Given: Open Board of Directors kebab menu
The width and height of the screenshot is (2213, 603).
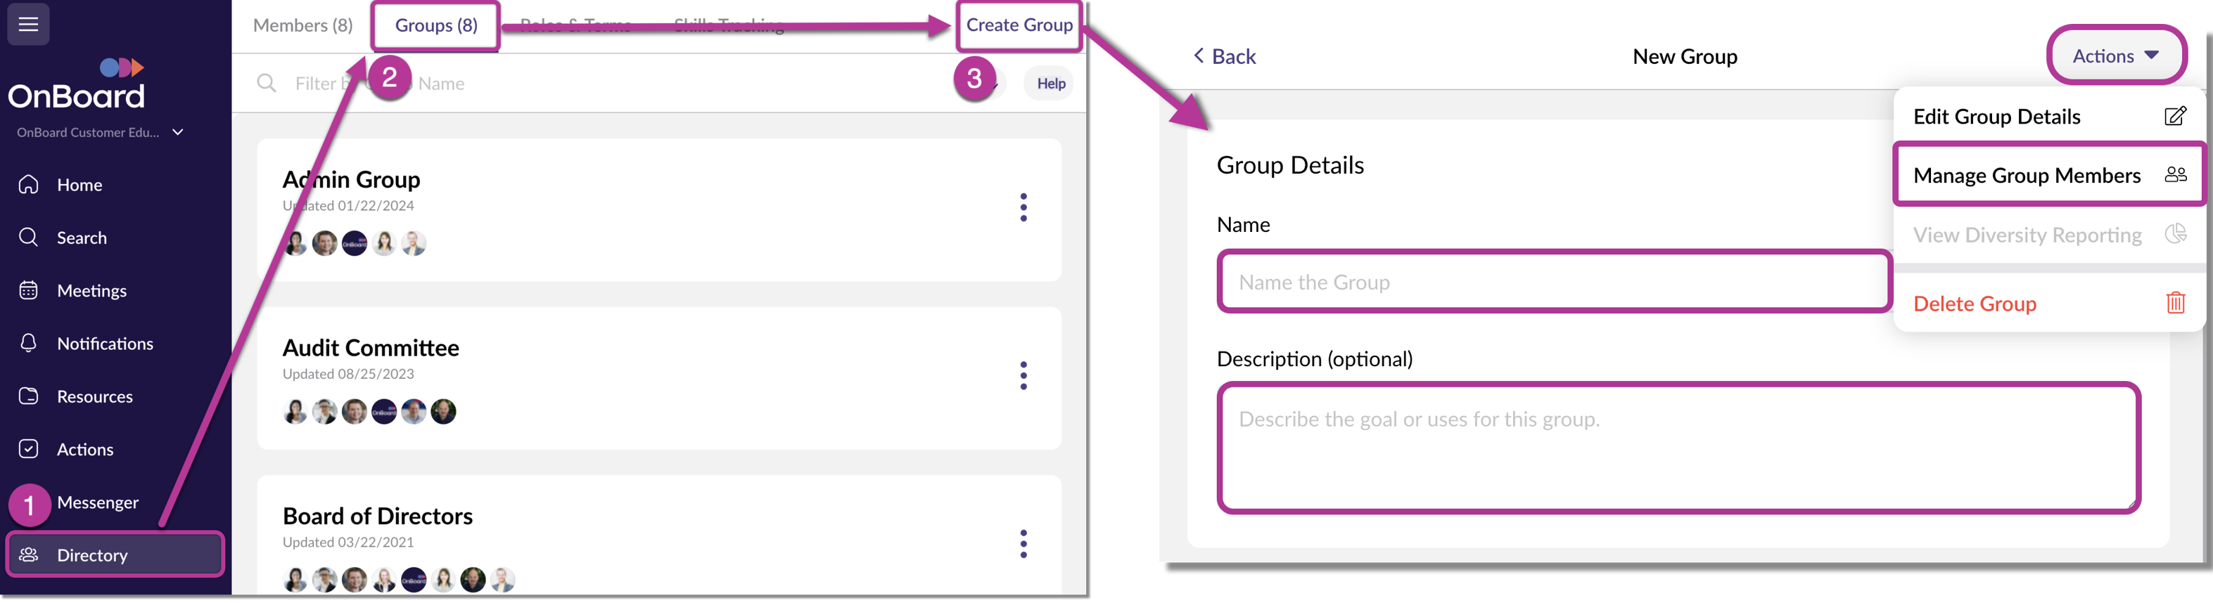Looking at the screenshot, I should click(x=1023, y=543).
